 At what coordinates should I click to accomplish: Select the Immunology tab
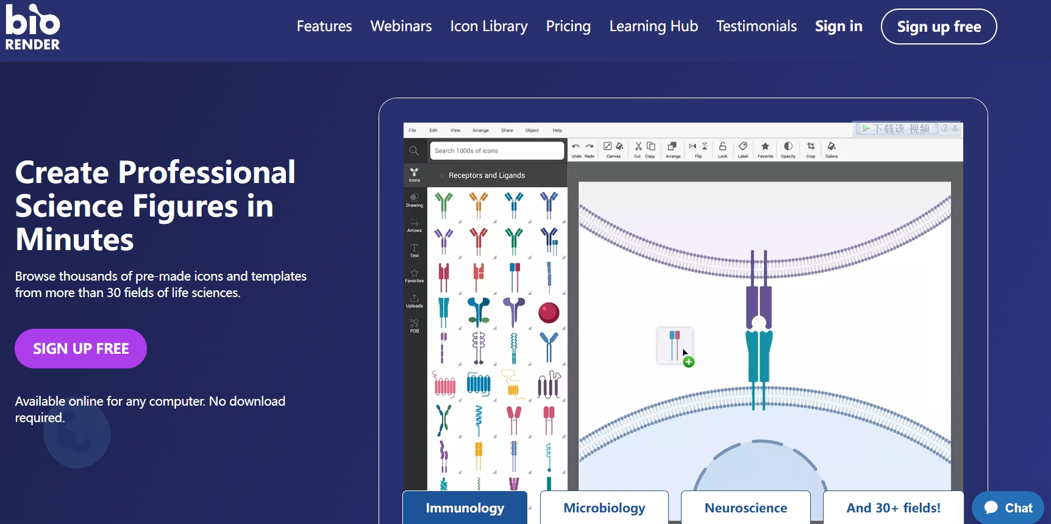tap(465, 508)
